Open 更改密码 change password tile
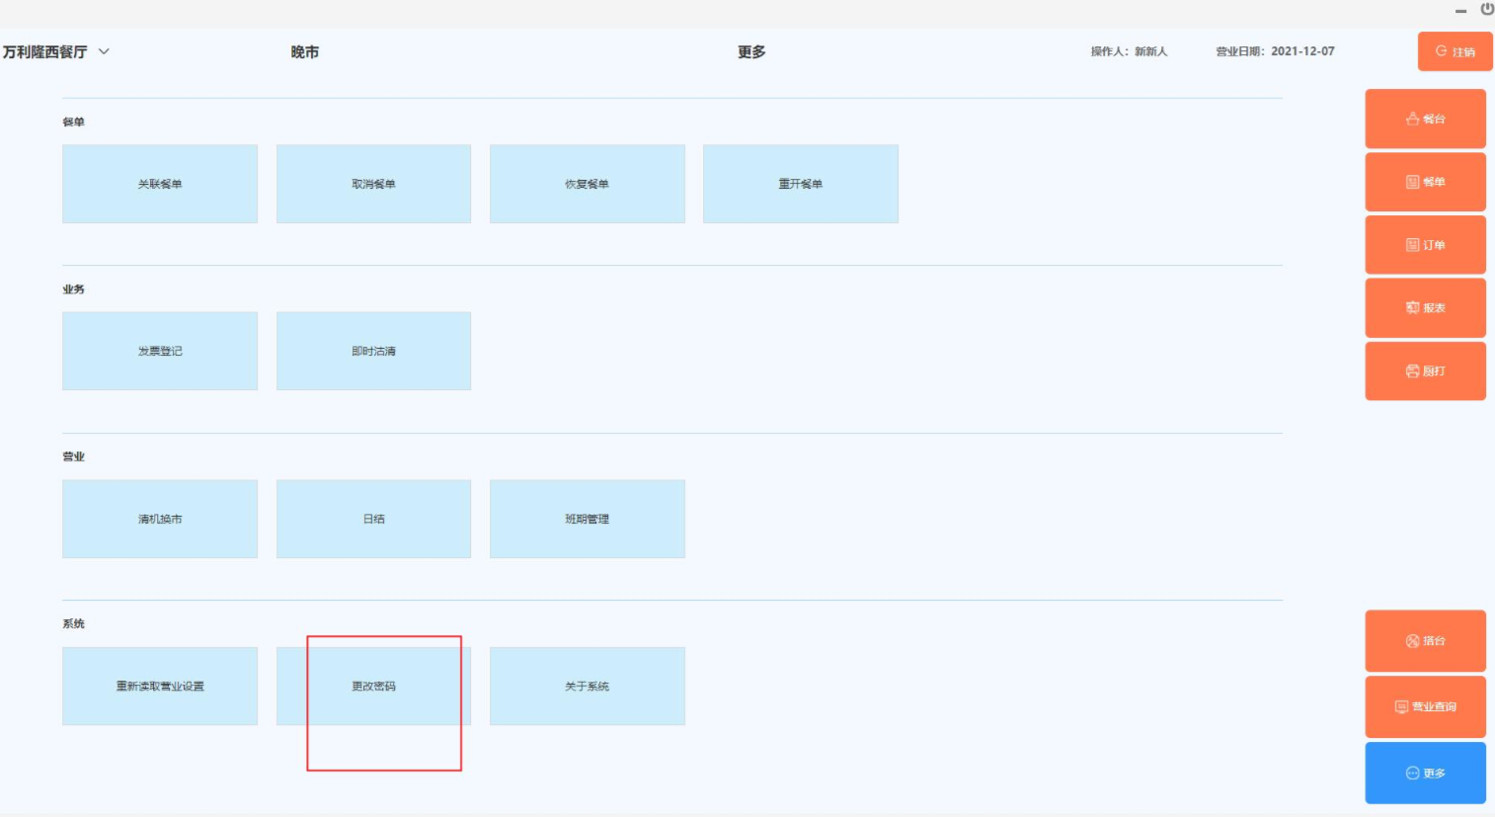The width and height of the screenshot is (1495, 817). click(373, 686)
